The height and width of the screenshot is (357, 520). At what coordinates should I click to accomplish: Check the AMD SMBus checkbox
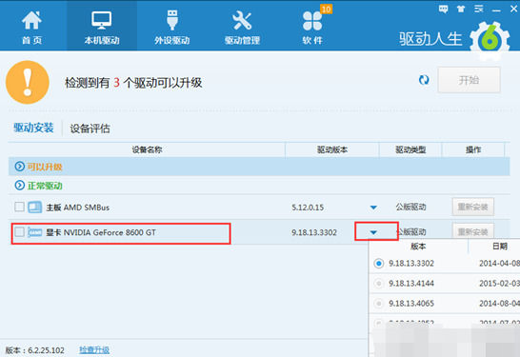pyautogui.click(x=19, y=207)
